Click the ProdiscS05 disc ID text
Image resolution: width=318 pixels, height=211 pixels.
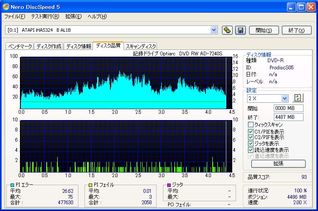coord(281,68)
